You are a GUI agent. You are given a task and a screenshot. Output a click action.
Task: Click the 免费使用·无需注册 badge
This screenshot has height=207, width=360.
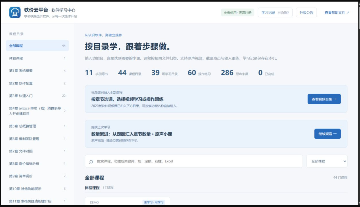(238, 13)
